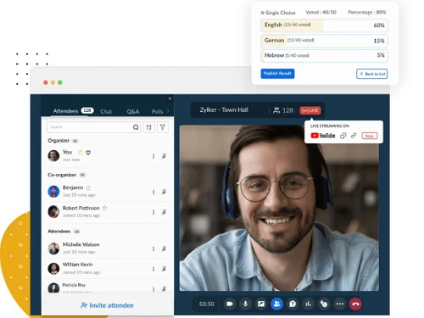Open options menu for You

pyautogui.click(x=153, y=156)
